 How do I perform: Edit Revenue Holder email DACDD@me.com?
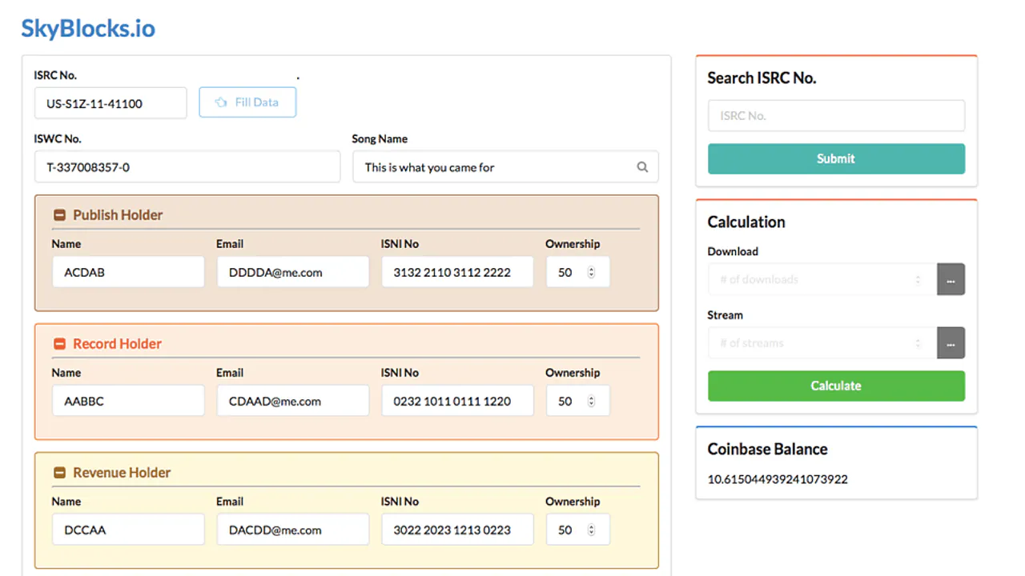(x=293, y=530)
